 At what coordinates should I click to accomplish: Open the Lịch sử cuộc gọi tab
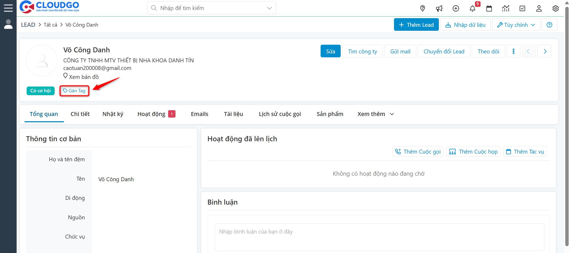click(280, 114)
